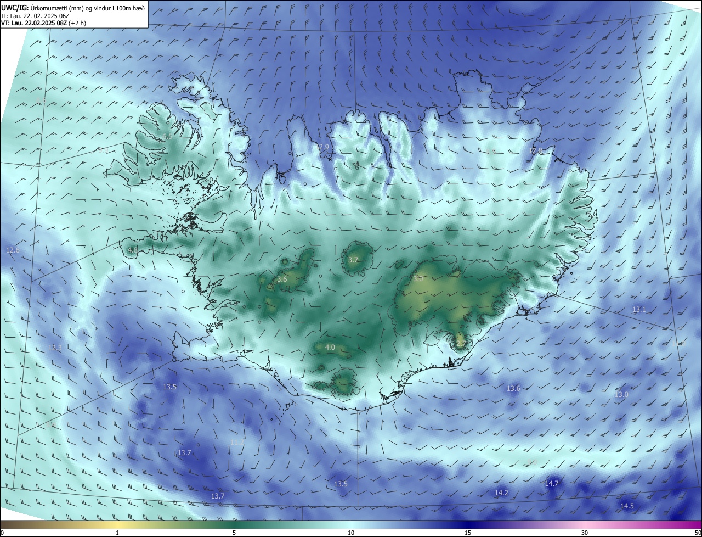The width and height of the screenshot is (702, 537).
Task: Click the 13.6 value label over the sea
Action: point(513,388)
